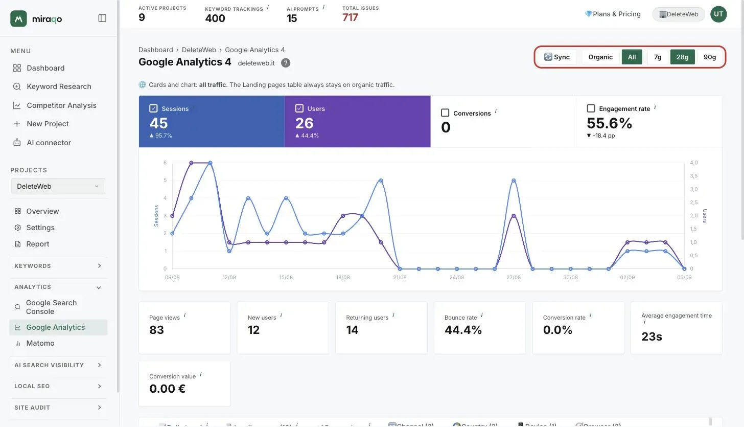Image resolution: width=744 pixels, height=427 pixels.
Task: Click the info icon on Page views card
Action: [184, 316]
